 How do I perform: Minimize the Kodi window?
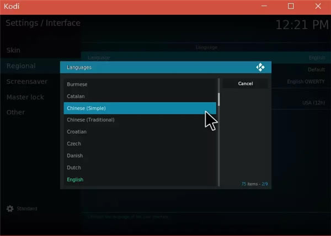point(265,7)
